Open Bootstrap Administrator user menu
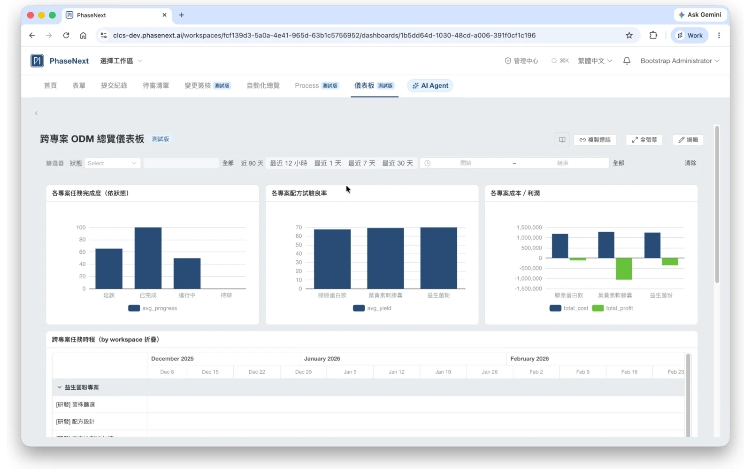751x469 pixels. coord(680,61)
